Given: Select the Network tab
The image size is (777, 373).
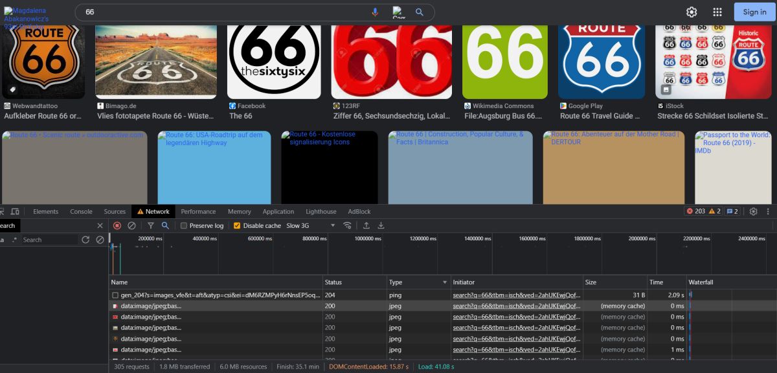Looking at the screenshot, I should click(x=153, y=211).
